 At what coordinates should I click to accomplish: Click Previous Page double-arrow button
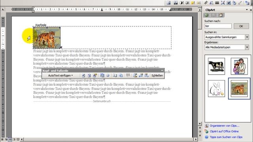[x=200, y=128]
